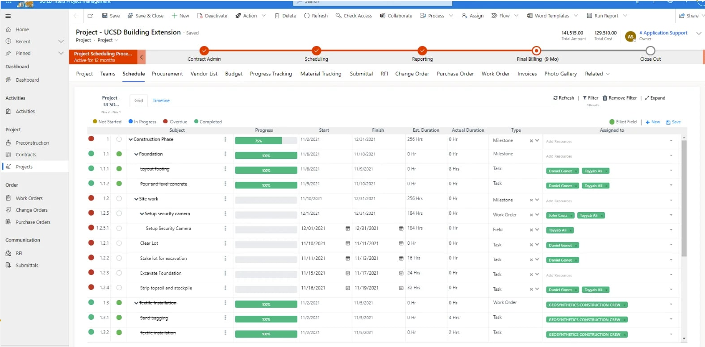Click Construction Phase 75% progress bar
Screen dimensions: 705x347
pyautogui.click(x=266, y=141)
